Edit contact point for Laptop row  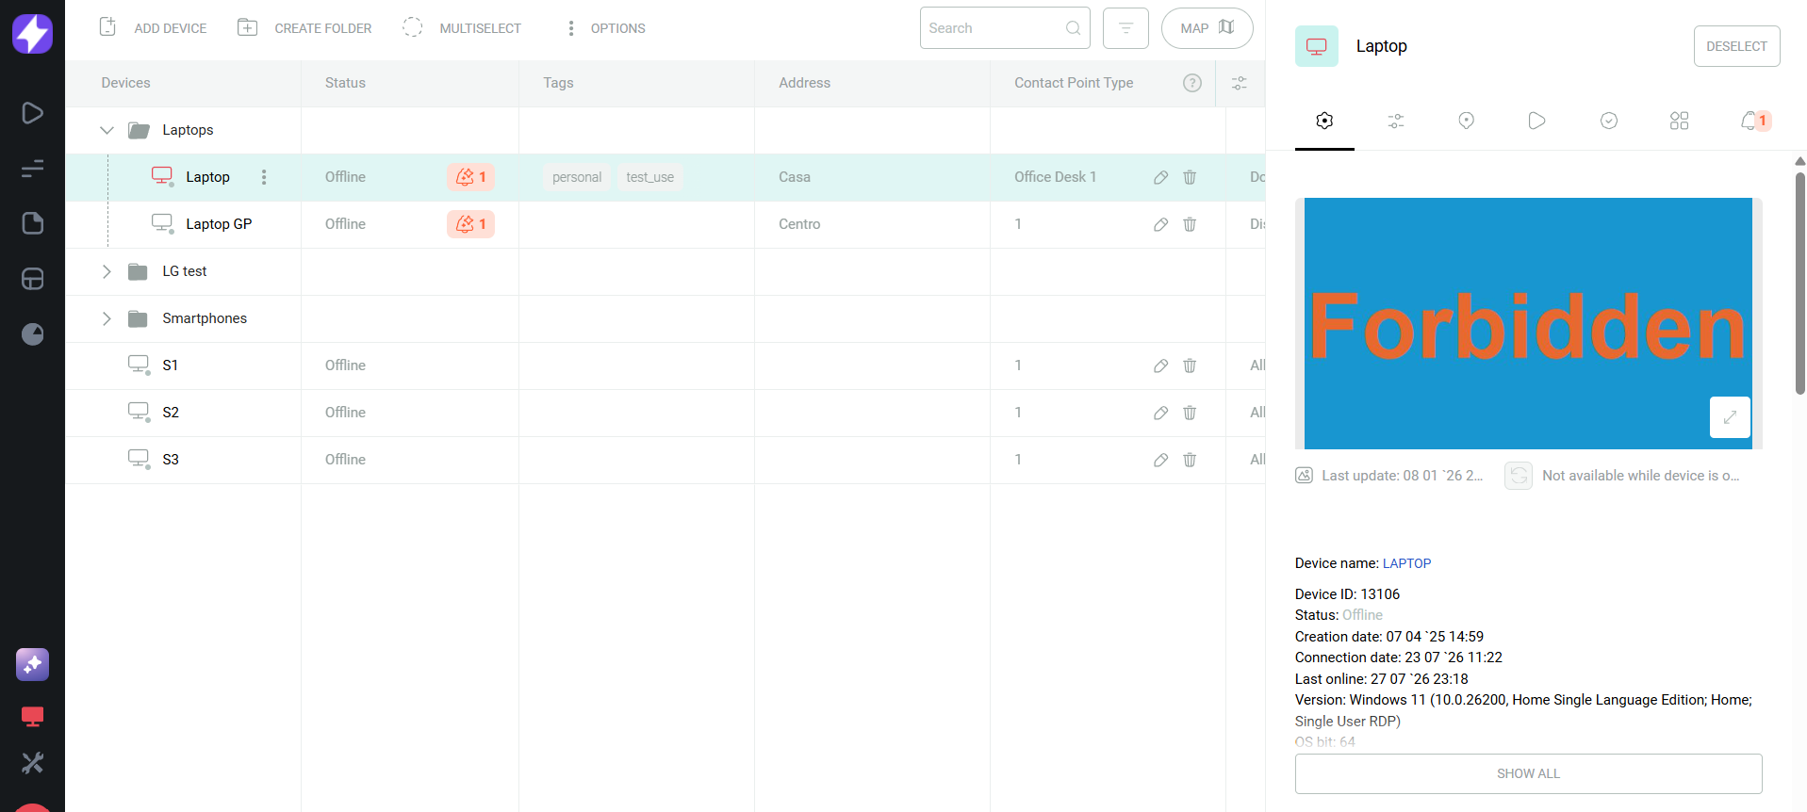(x=1161, y=177)
